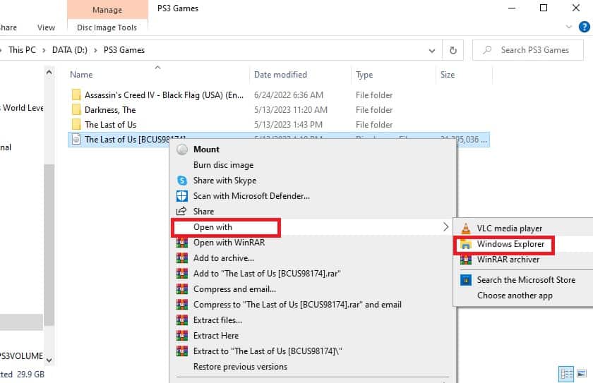Click the Search PS3 Games field
Viewport: 593px width, 383px height.
[527, 50]
